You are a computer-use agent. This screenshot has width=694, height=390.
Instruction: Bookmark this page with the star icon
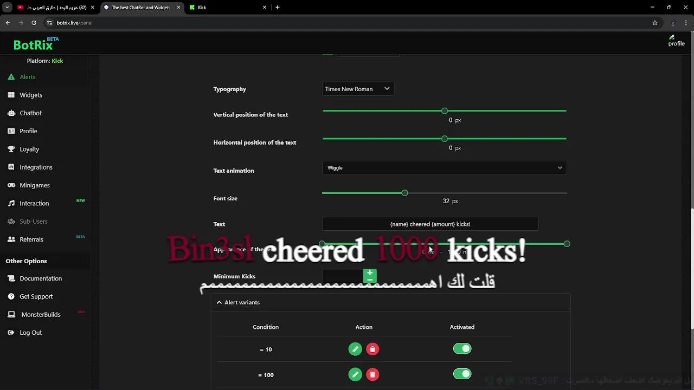pos(655,23)
